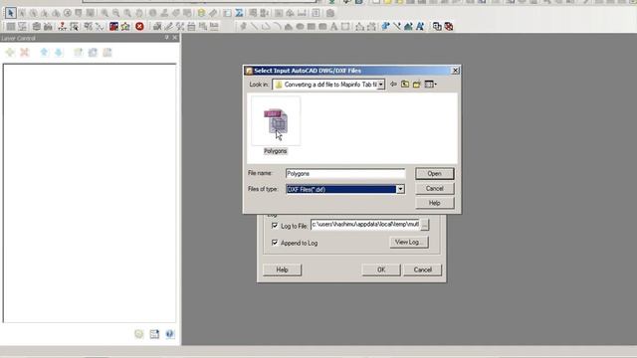Click Open in file dialog
The height and width of the screenshot is (358, 637).
pyautogui.click(x=434, y=174)
